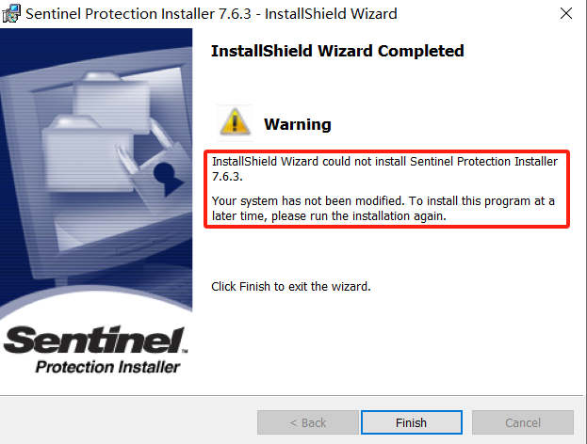The image size is (587, 444).
Task: Click the 'could not install' error message line
Action: (384, 161)
